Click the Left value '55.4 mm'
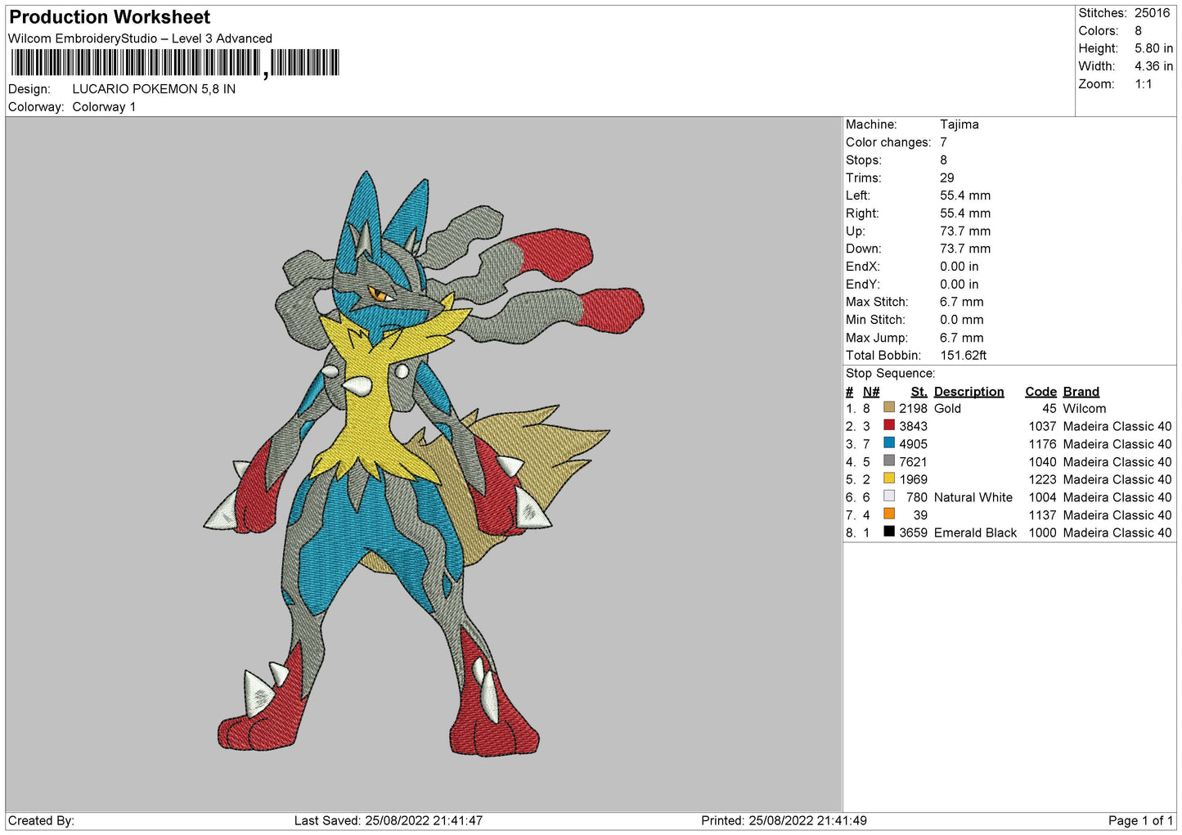Image resolution: width=1182 pixels, height=835 pixels. [x=965, y=195]
